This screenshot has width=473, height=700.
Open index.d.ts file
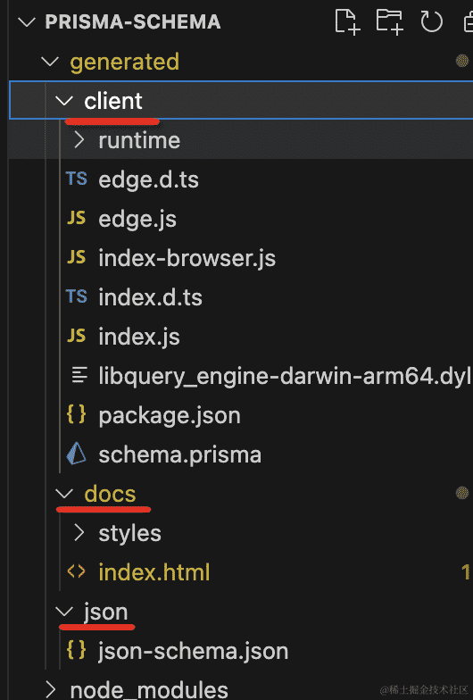pos(150,297)
